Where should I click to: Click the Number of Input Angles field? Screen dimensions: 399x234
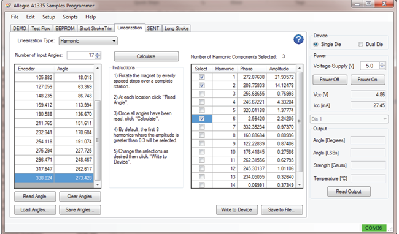tap(81, 55)
